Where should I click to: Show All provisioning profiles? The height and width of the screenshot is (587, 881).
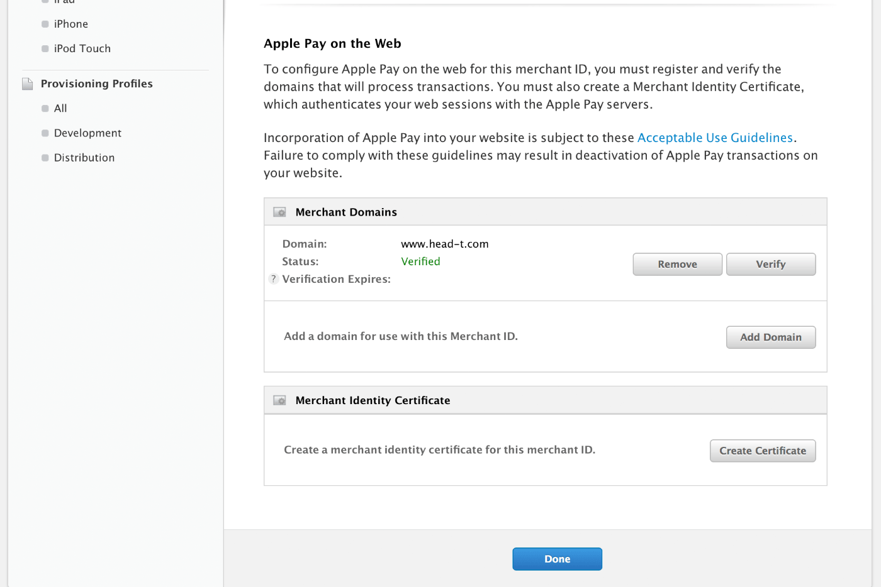click(60, 108)
